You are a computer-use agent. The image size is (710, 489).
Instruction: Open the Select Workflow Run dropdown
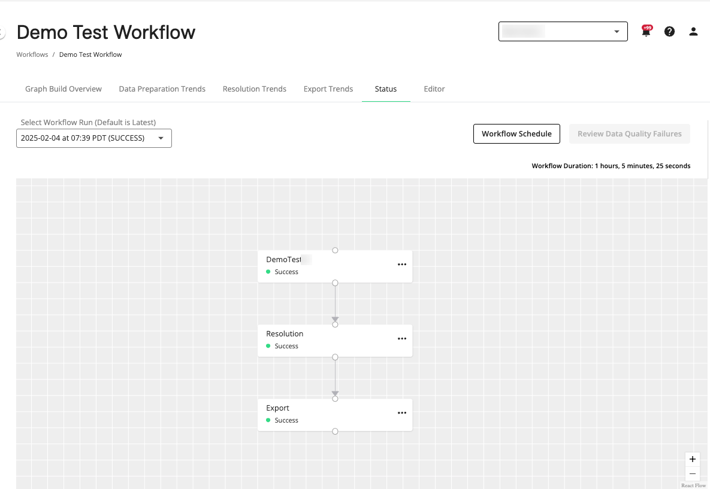click(x=93, y=138)
